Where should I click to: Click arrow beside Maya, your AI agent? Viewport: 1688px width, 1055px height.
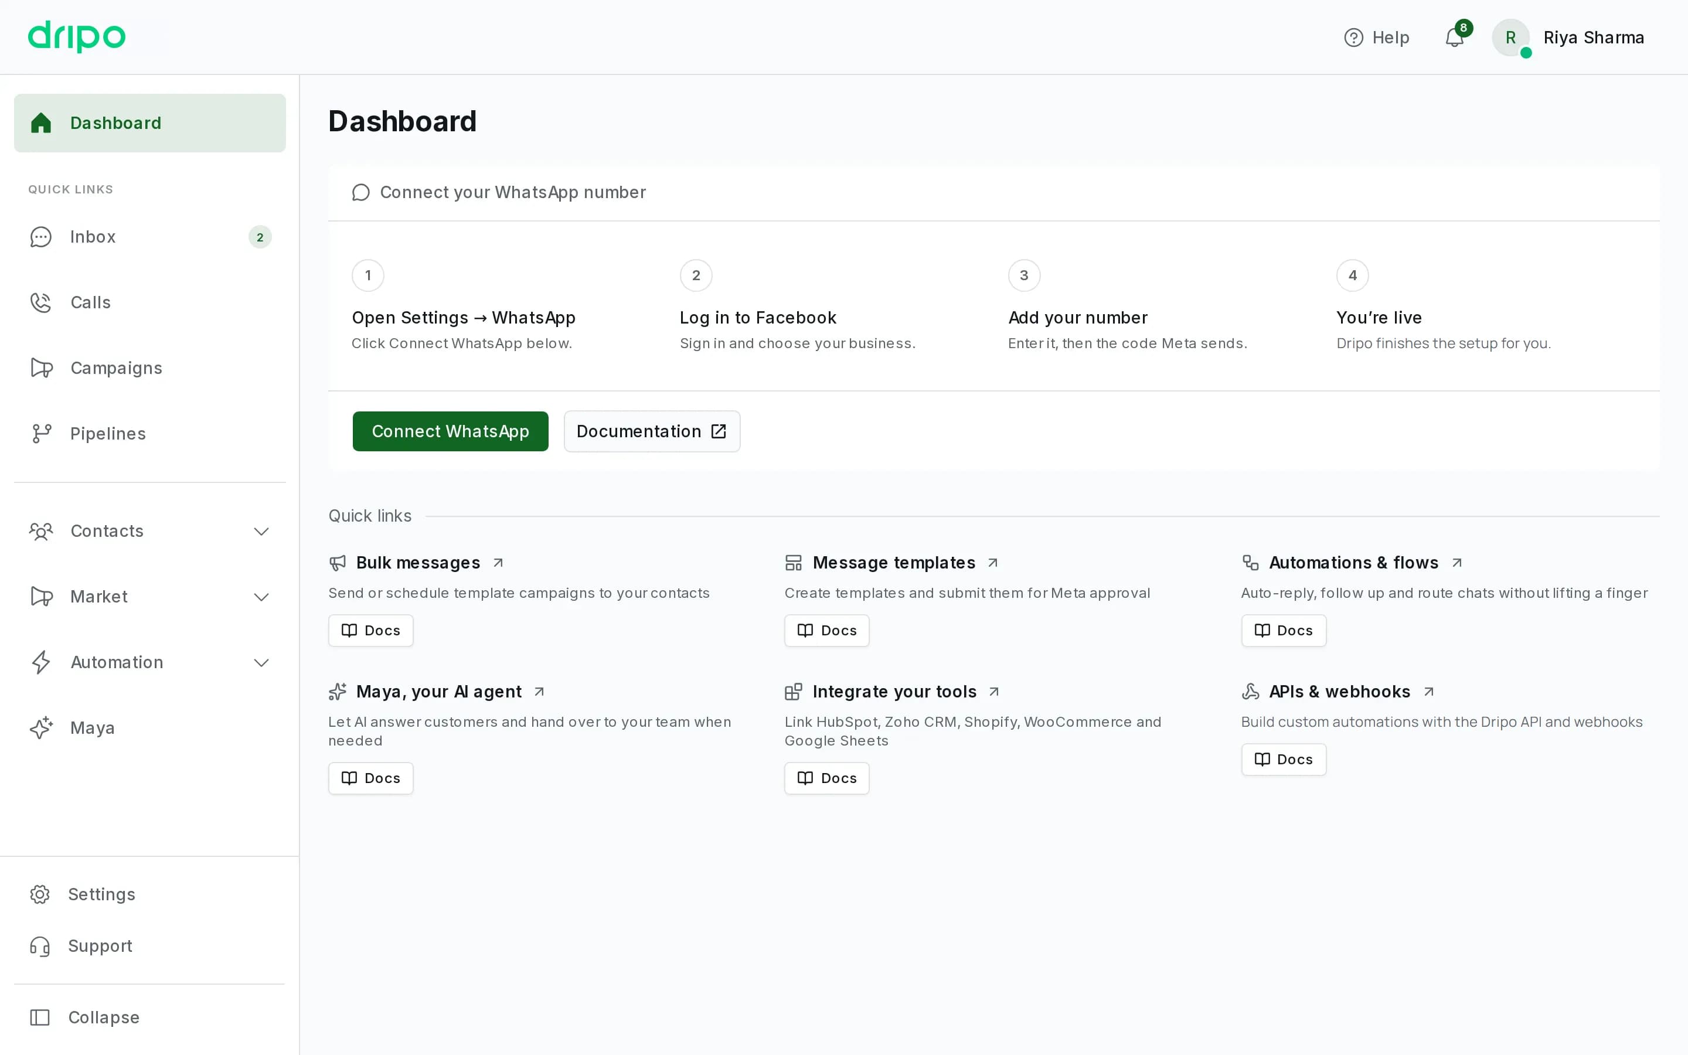pos(539,692)
